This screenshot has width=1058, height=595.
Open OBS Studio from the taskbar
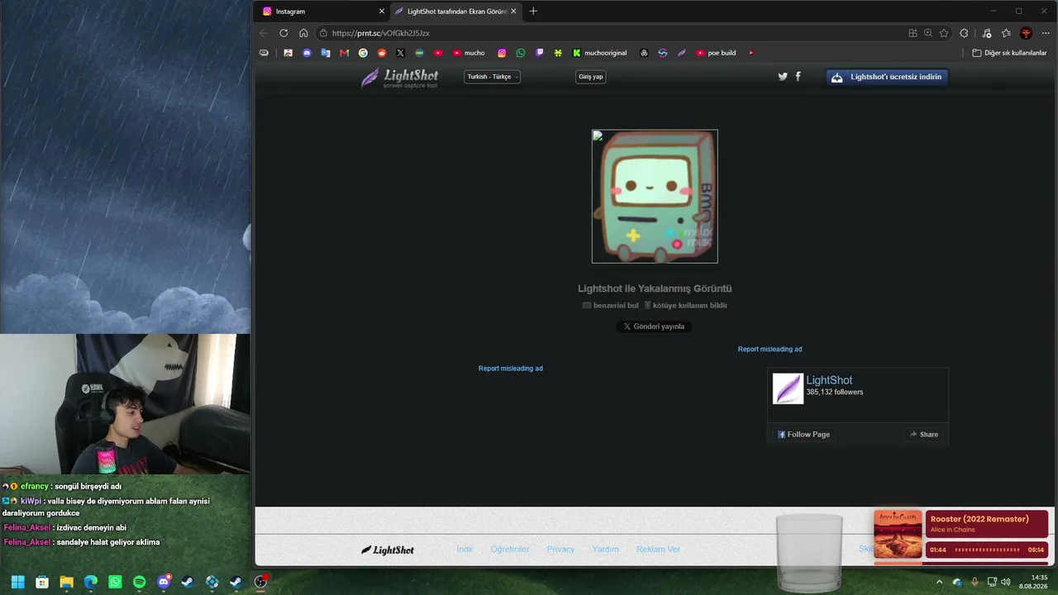point(260,582)
